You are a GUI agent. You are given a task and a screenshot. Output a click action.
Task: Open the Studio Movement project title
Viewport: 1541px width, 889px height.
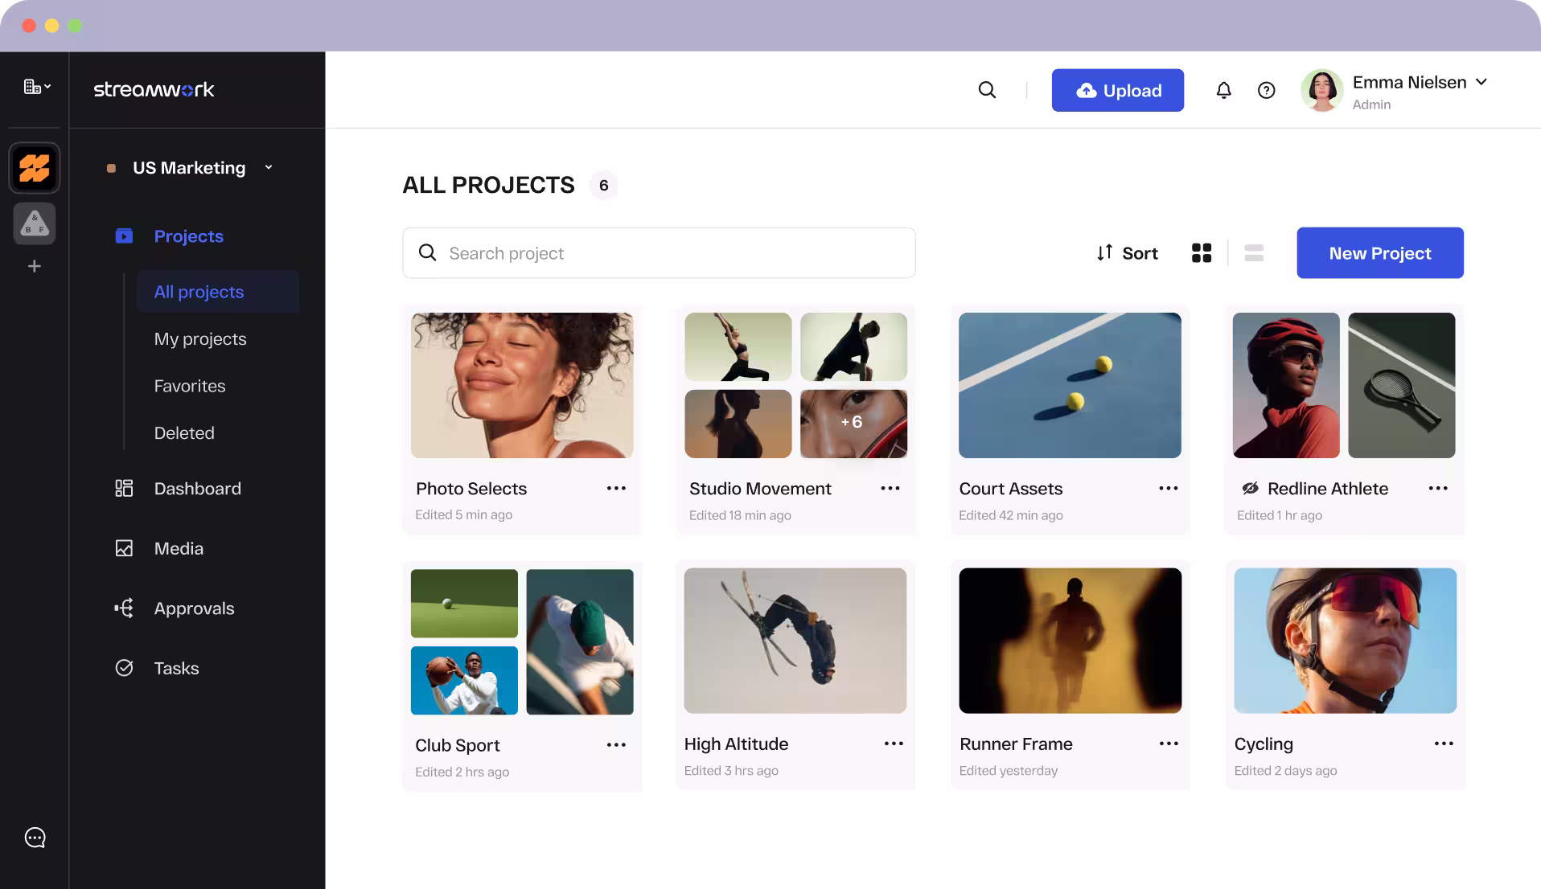[760, 489]
